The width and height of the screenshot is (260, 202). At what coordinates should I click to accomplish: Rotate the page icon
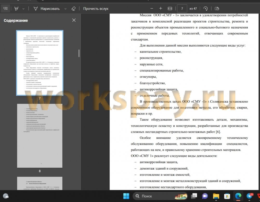pos(205,9)
